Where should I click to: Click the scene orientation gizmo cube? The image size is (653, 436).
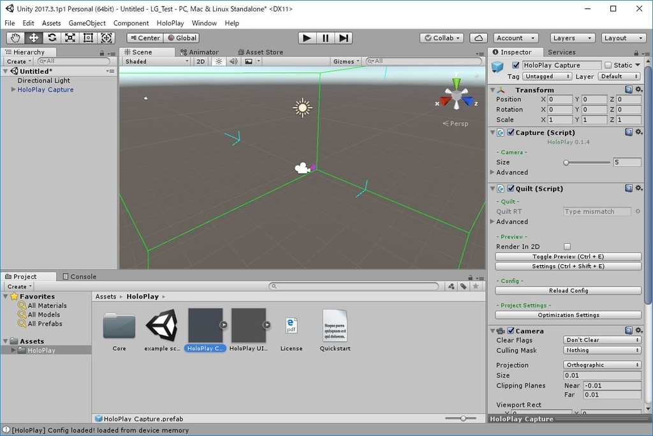coord(457,95)
